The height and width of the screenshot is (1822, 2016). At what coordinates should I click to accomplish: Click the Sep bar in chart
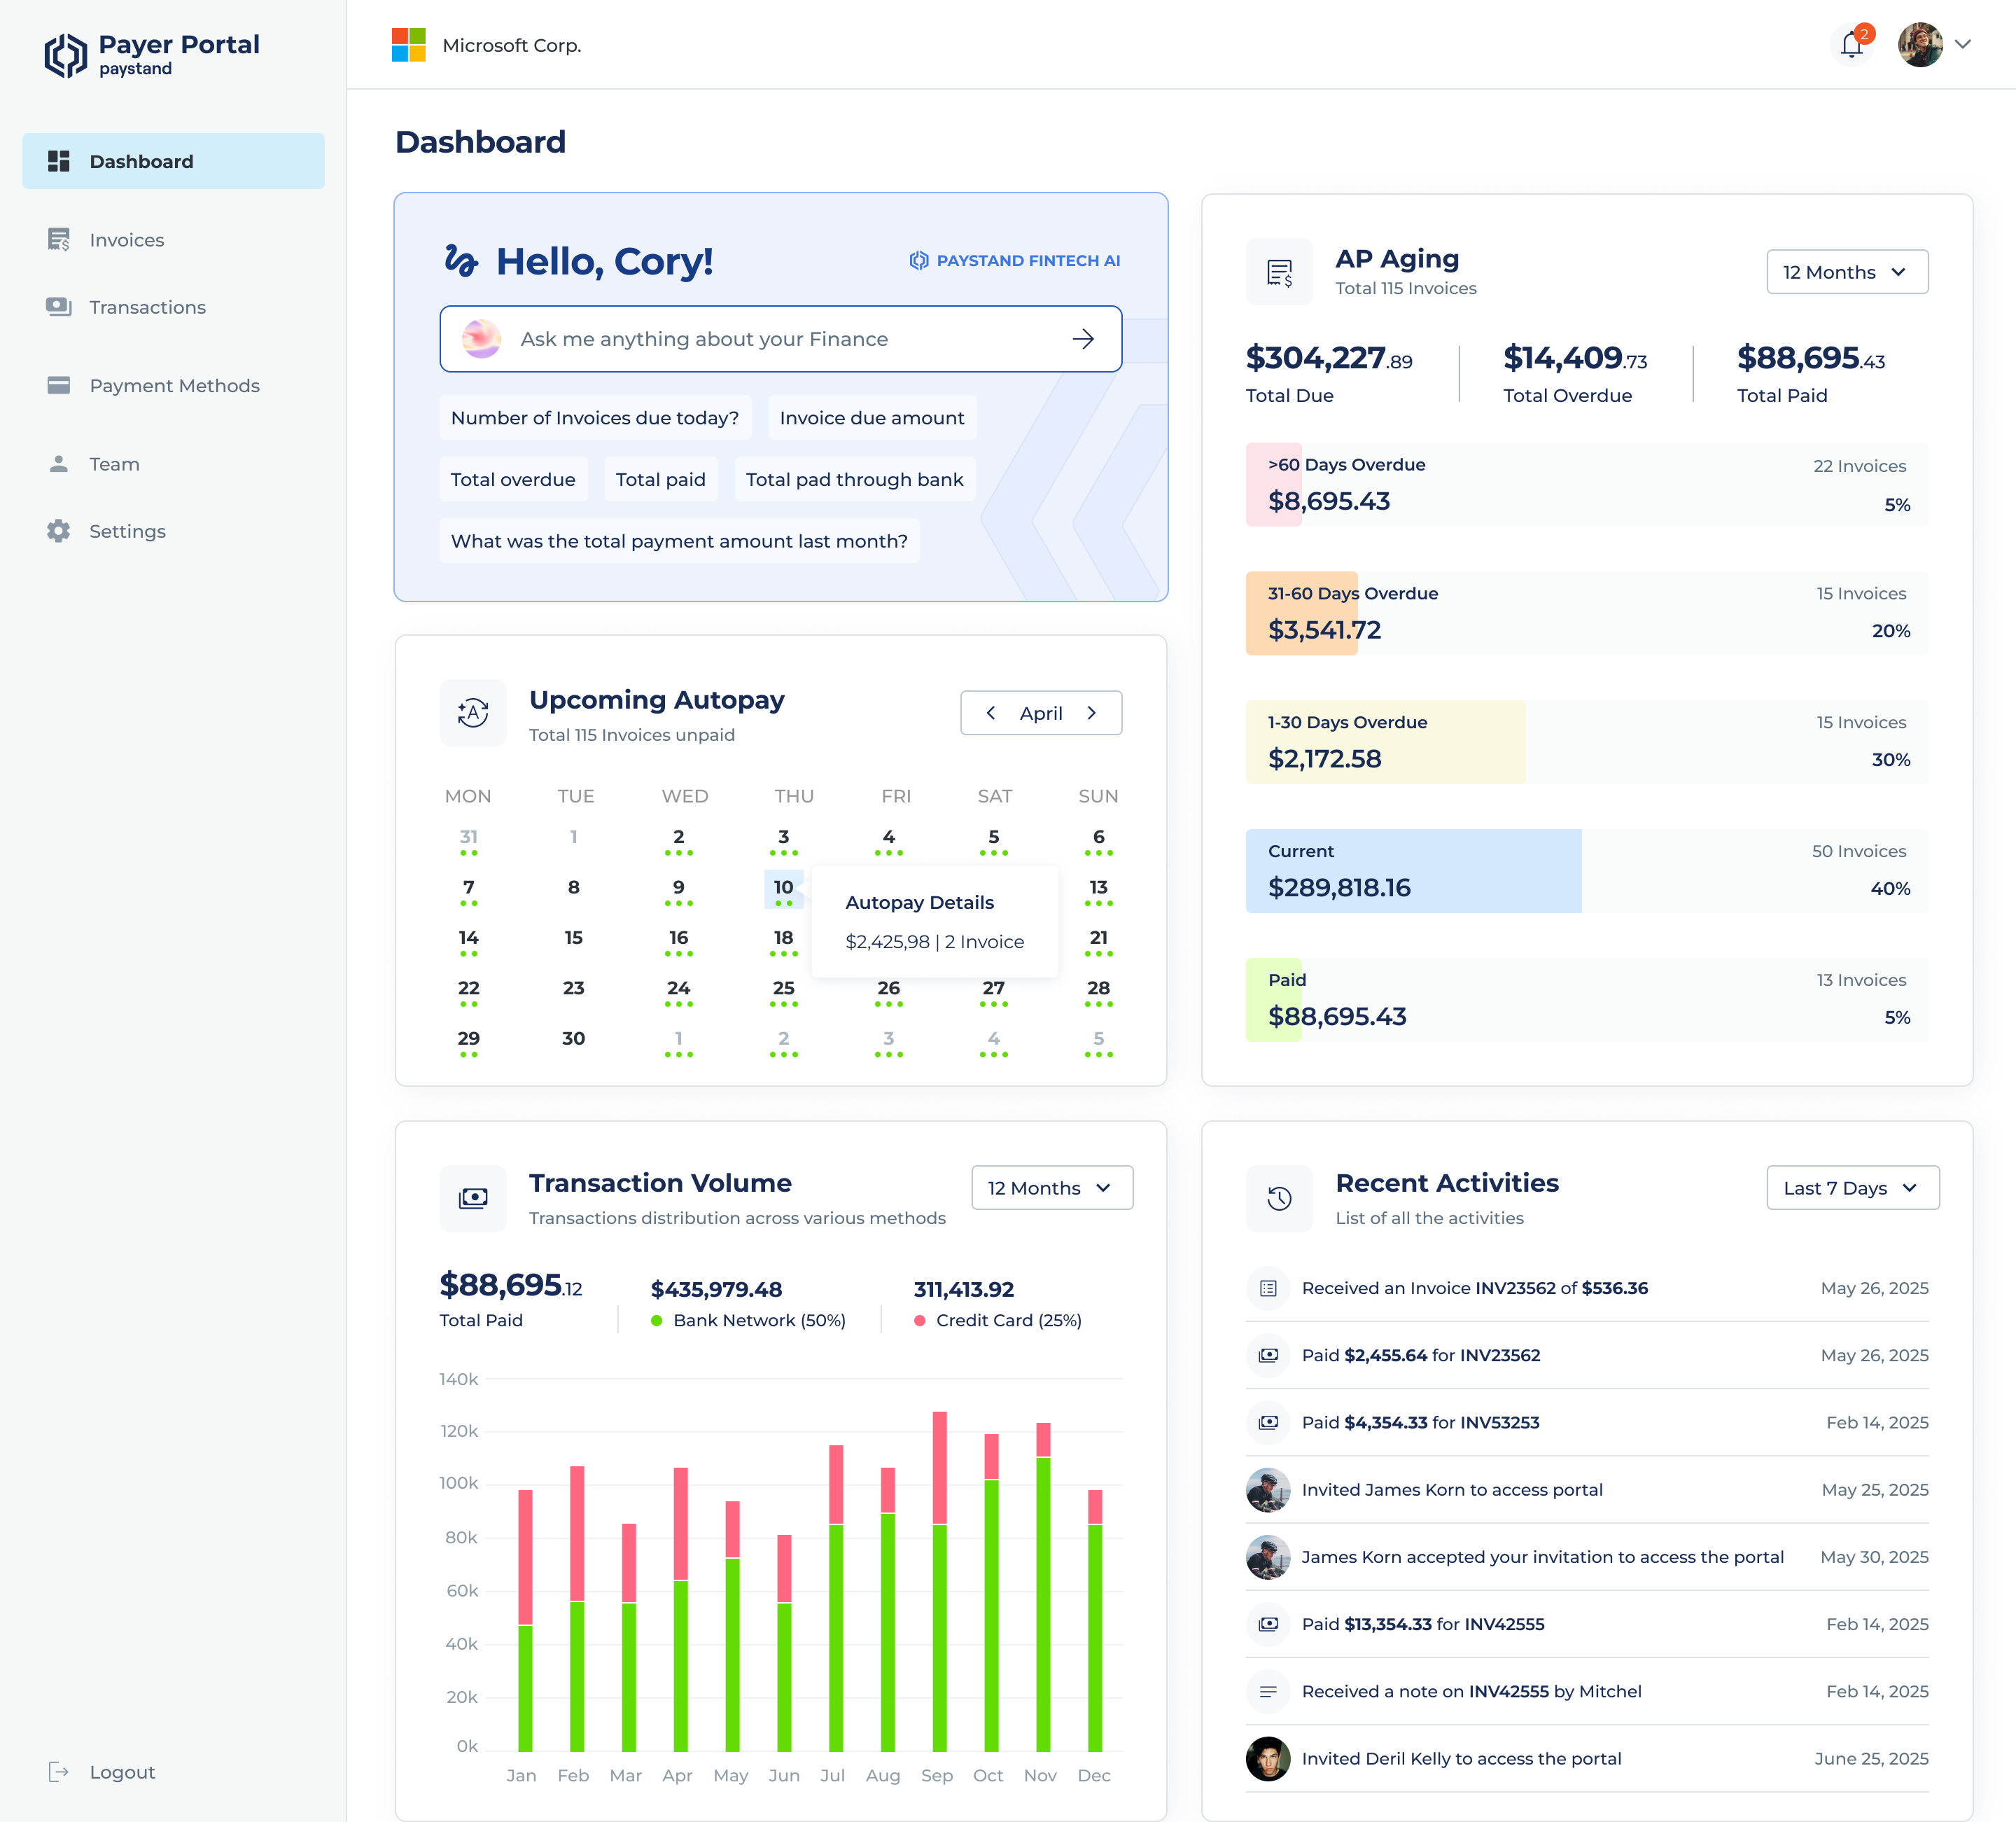939,1581
